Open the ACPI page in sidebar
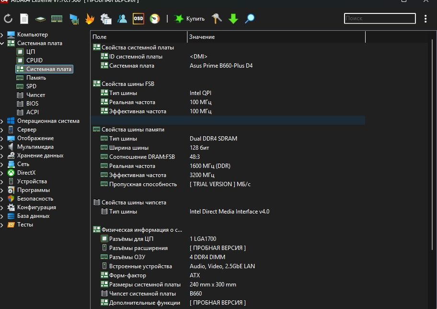Screen dimensions: 437x309 pyautogui.click(x=32, y=112)
